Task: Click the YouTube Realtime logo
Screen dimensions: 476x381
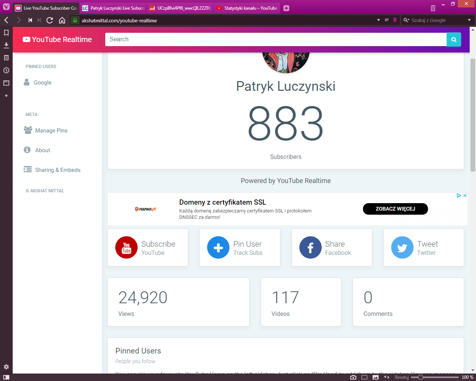Action: click(57, 39)
